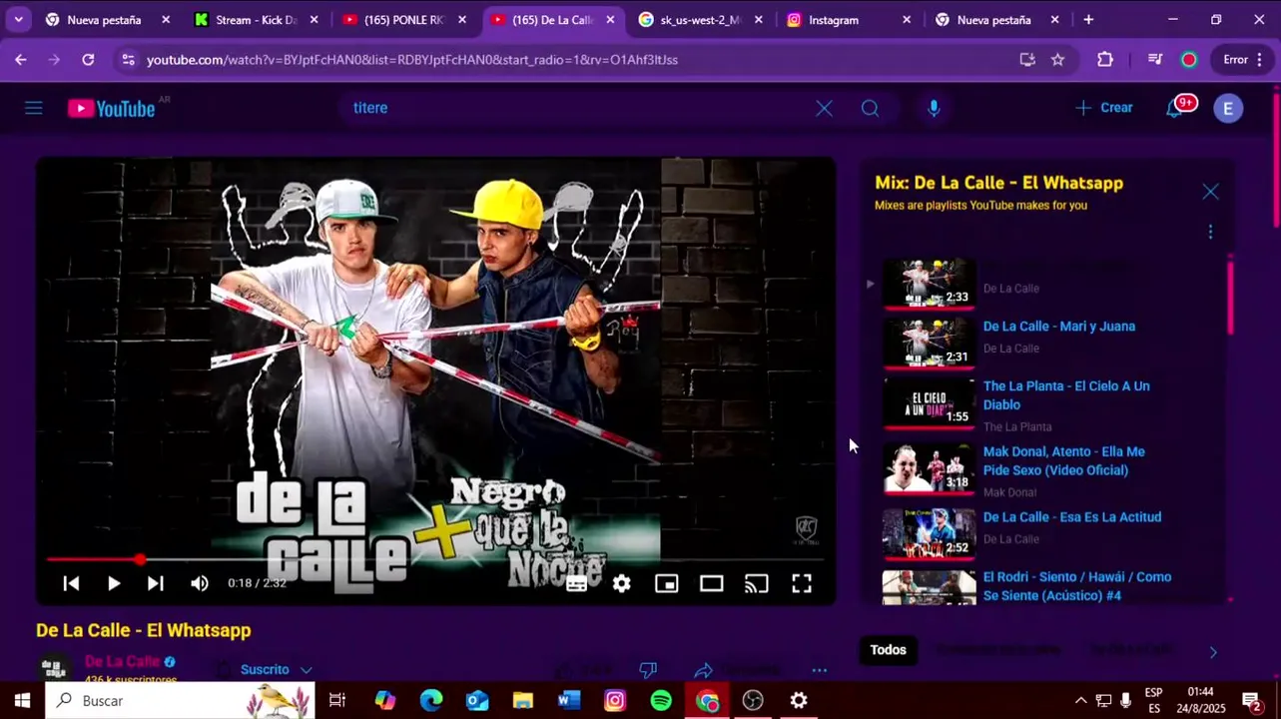Clear the search text with the X
Image resolution: width=1281 pixels, height=719 pixels.
coord(824,108)
